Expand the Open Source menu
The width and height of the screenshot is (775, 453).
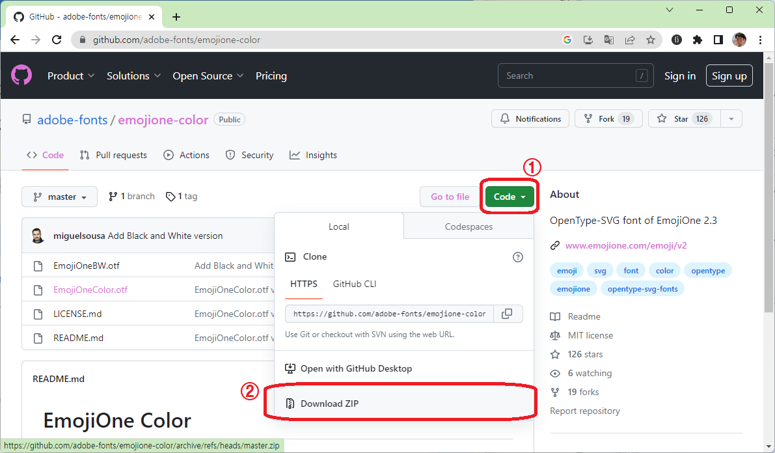(x=208, y=75)
